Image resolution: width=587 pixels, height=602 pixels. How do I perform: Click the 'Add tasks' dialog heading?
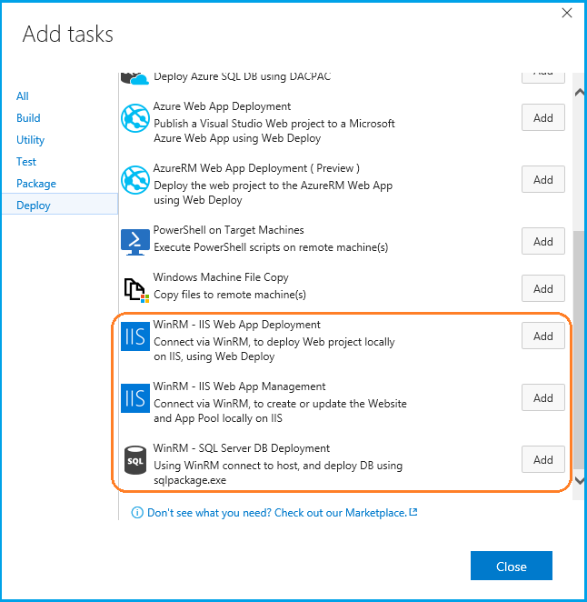click(68, 34)
